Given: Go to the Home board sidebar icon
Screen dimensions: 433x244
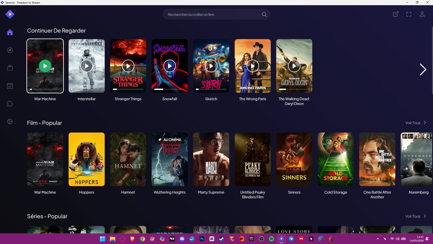Looking at the screenshot, I should 10,32.
